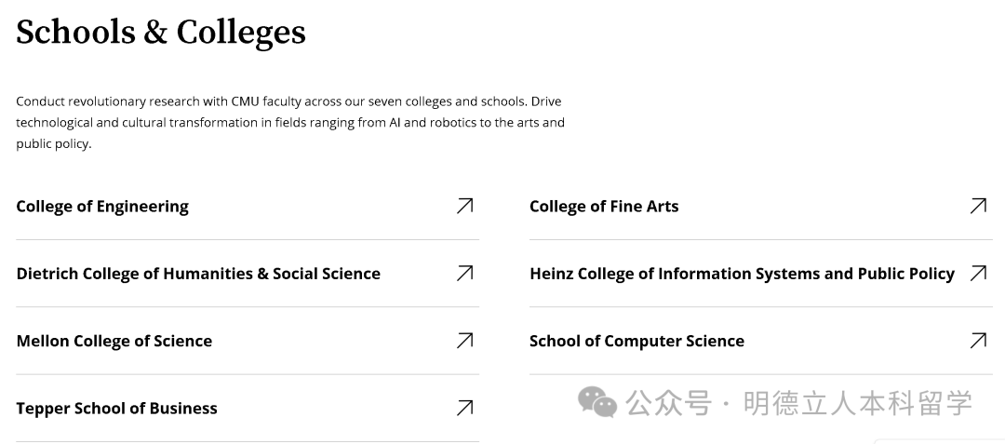The height and width of the screenshot is (444, 1005).
Task: Click the arrow icon next to College of Fine Arts
Action: [x=978, y=206]
